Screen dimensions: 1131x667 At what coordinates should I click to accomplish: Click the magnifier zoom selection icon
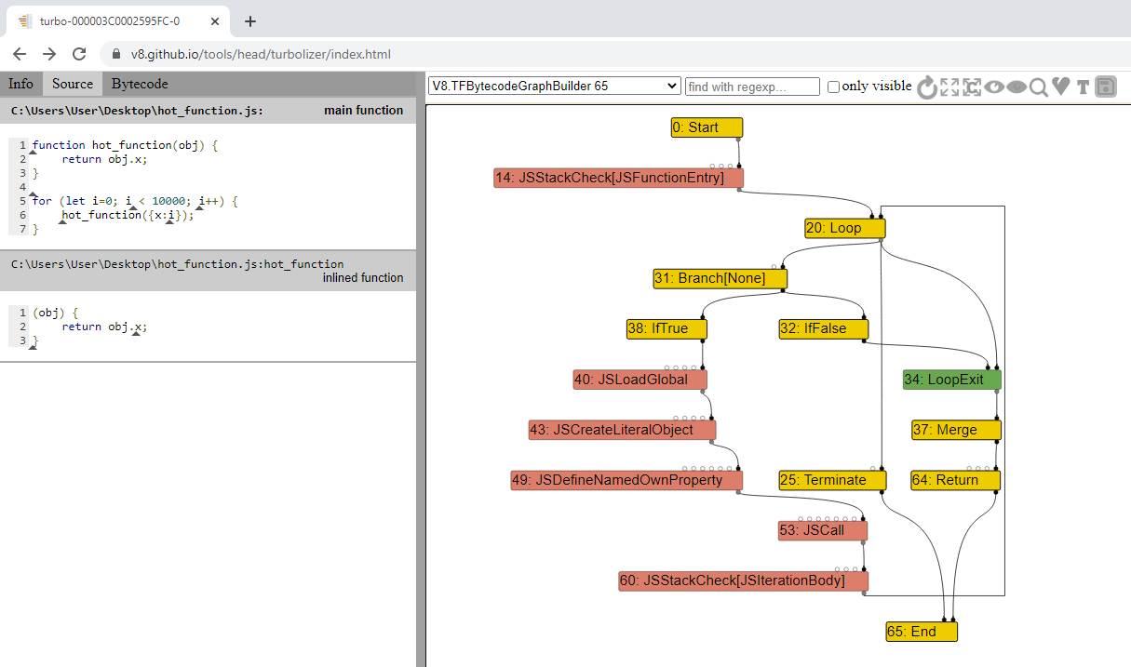[1038, 87]
